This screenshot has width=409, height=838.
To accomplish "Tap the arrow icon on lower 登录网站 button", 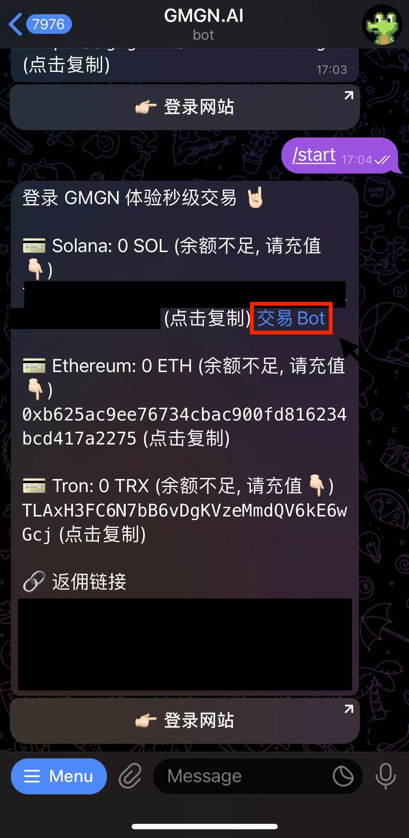I will pos(349,709).
